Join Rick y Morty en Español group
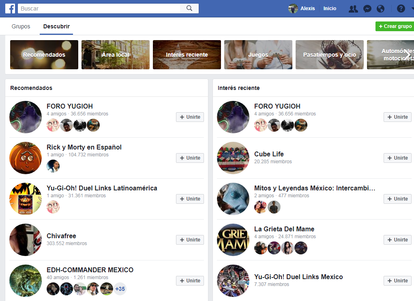Viewport: 414px width, 301px height. click(x=190, y=158)
